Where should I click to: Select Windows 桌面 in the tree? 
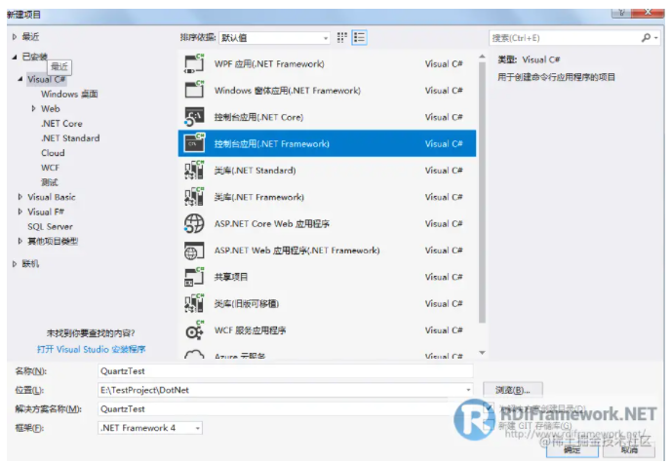[x=69, y=94]
